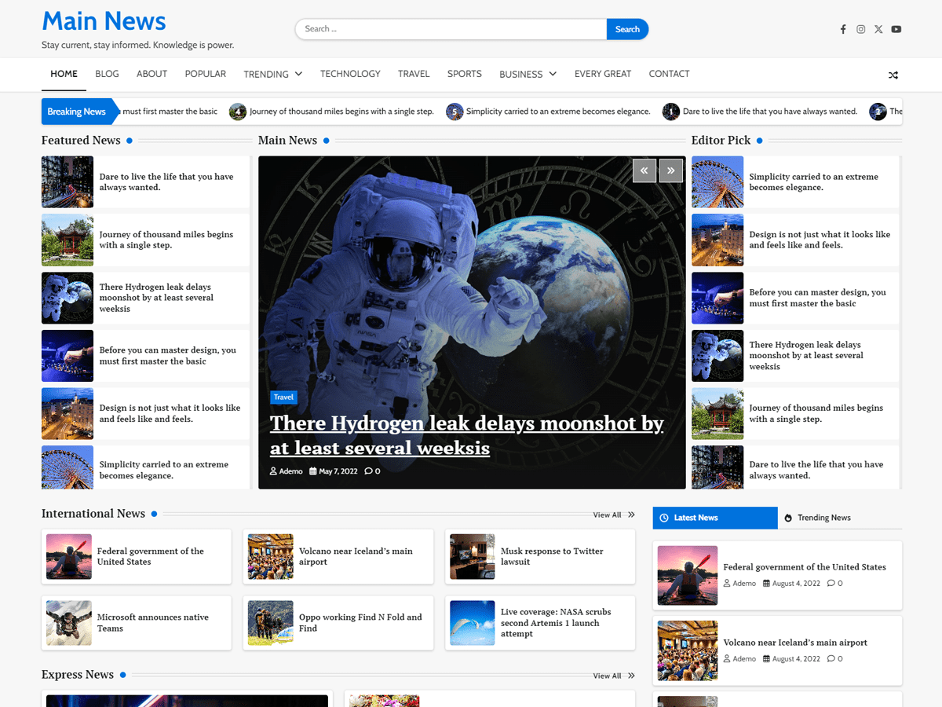Open the Sports section
This screenshot has width=942, height=707.
tap(464, 74)
